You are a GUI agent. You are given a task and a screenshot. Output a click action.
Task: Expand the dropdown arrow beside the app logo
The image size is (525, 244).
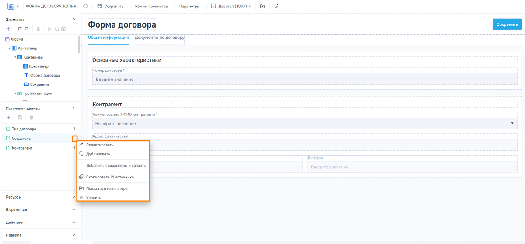(x=18, y=7)
